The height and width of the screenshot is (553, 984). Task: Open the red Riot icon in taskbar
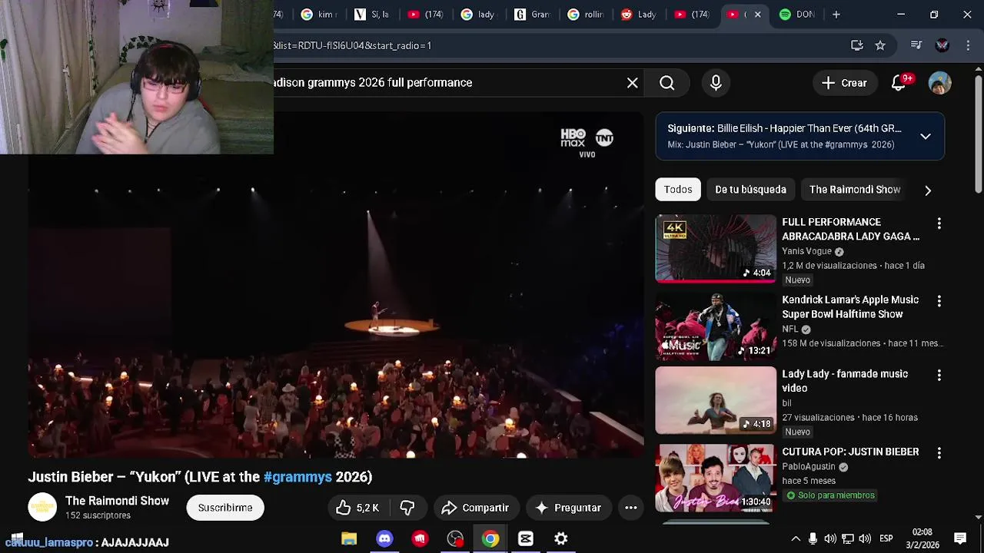coord(420,539)
